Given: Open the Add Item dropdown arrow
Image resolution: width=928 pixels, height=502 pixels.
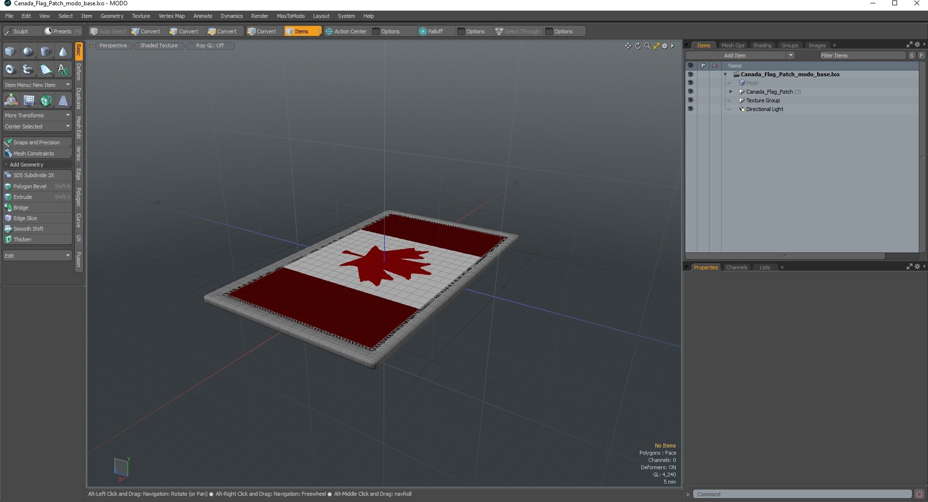Looking at the screenshot, I should [x=791, y=56].
